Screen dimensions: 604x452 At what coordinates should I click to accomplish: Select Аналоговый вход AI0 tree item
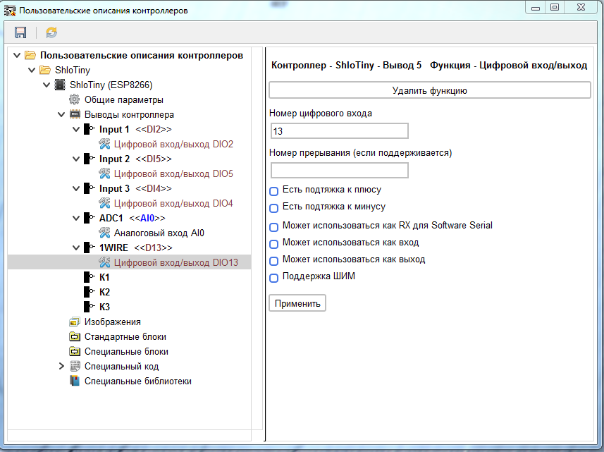[x=159, y=233]
